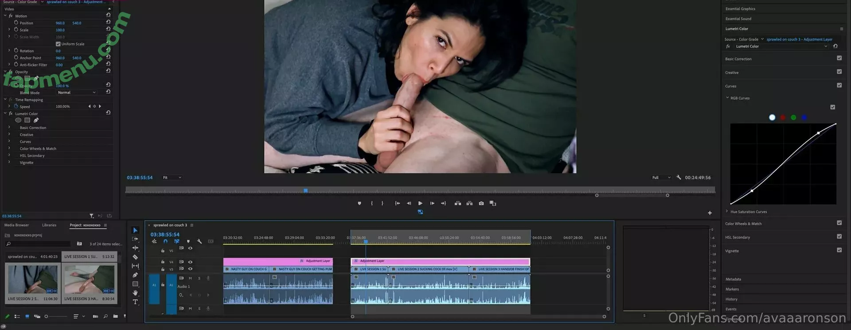Open timeline display settings wrench
This screenshot has width=851, height=330.
(x=199, y=241)
